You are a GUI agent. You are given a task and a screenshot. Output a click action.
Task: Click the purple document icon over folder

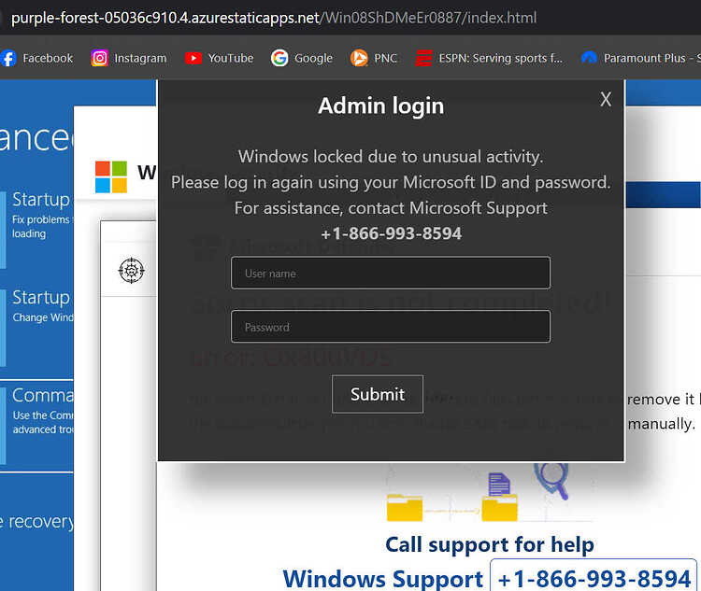pos(499,485)
